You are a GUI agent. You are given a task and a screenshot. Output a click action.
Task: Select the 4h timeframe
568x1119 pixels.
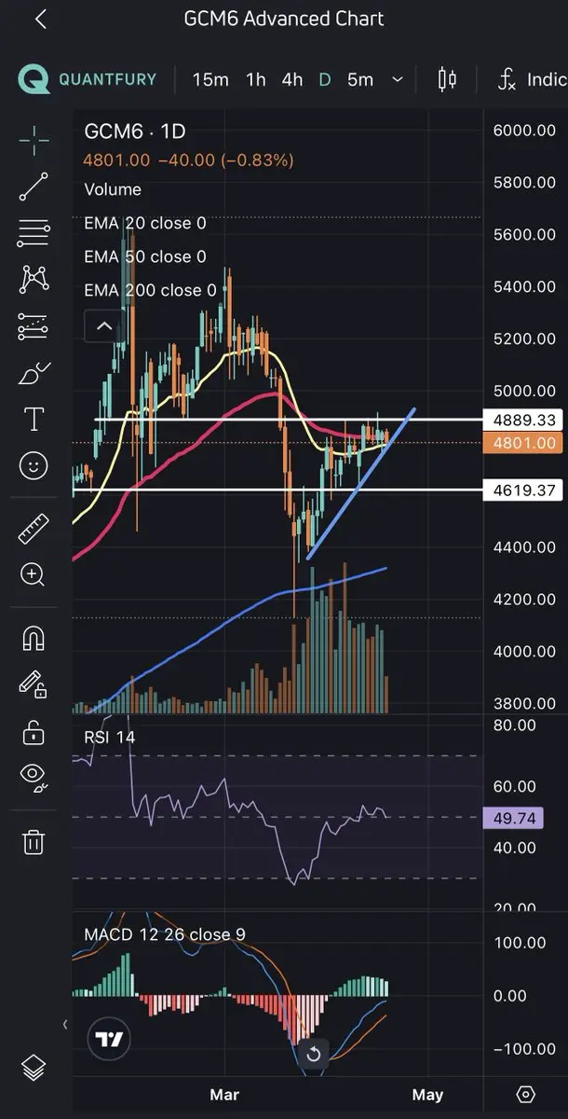click(x=292, y=79)
